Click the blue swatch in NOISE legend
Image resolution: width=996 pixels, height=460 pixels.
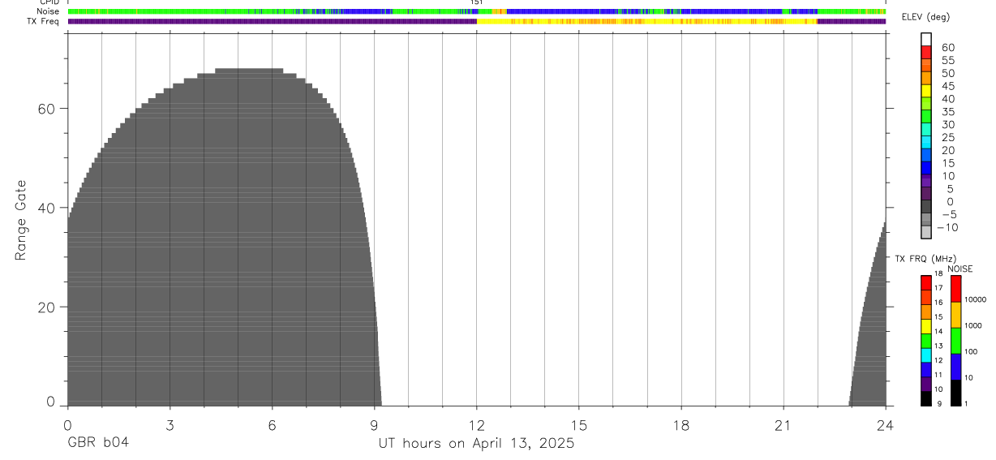(955, 367)
